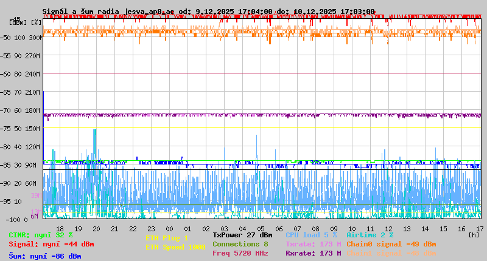This screenshot has height=261, width=487.
Task: Click the '-100 0' y-axis label
Action: tap(17, 220)
